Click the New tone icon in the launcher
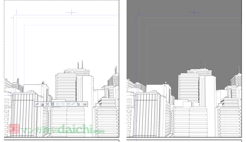The image size is (246, 142). click(79, 104)
